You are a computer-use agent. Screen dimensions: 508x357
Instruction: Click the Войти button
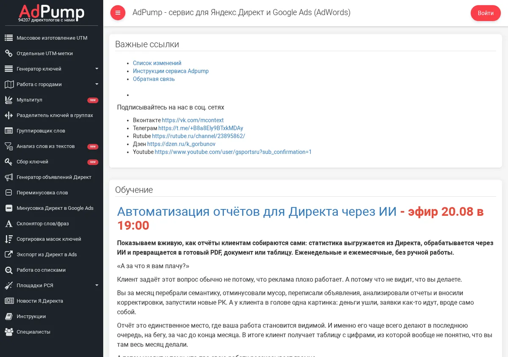[x=486, y=13]
